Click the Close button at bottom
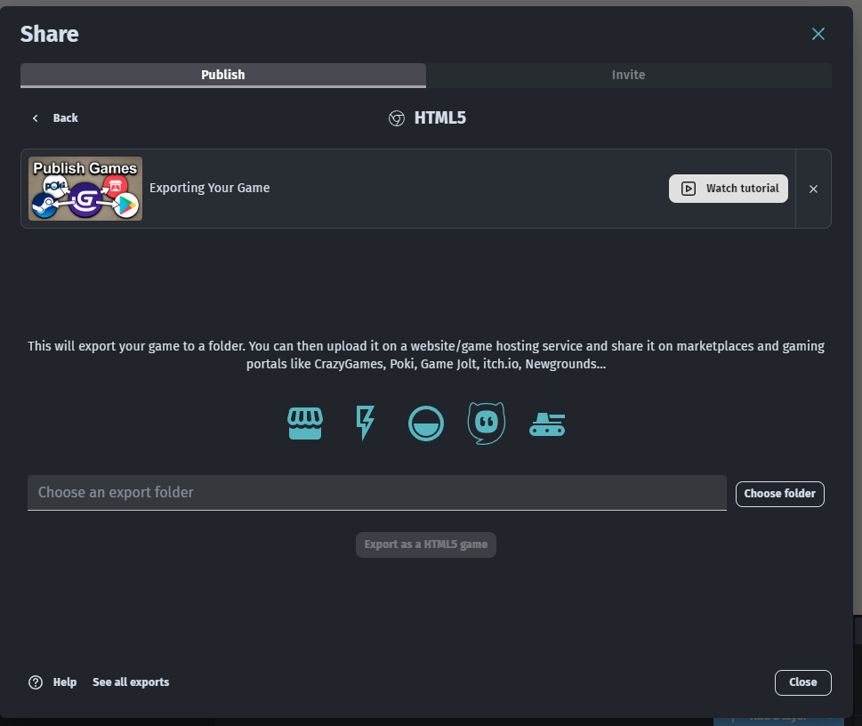This screenshot has height=726, width=862. pos(802,682)
